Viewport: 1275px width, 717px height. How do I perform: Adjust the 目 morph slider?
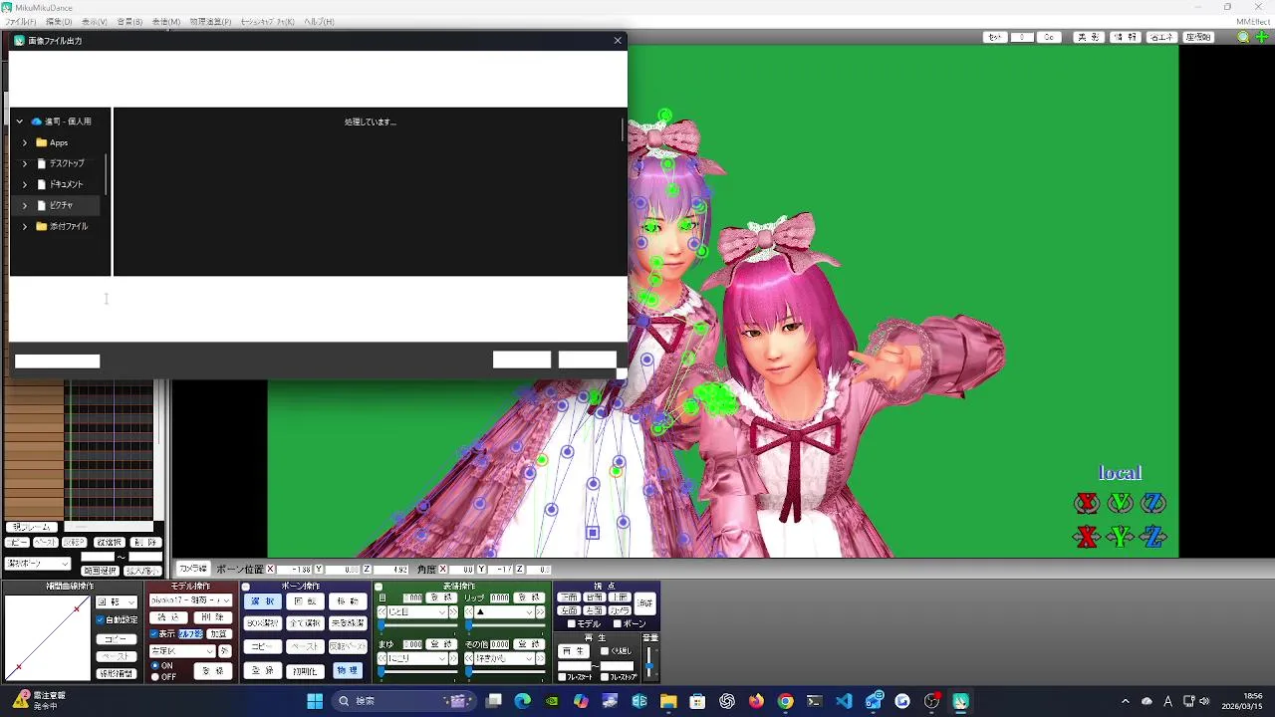click(x=417, y=625)
